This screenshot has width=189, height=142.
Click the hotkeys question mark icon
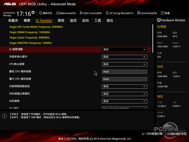(163, 13)
